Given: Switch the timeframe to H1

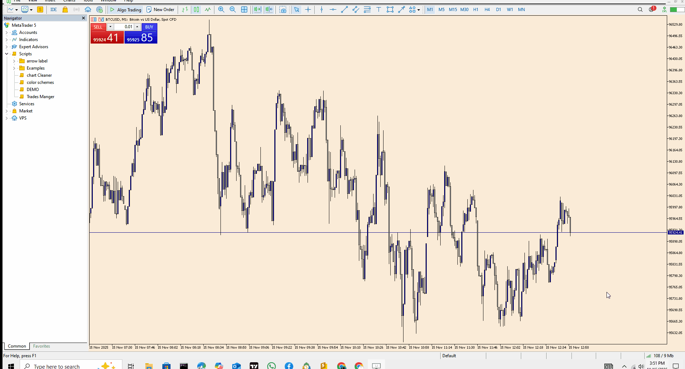Looking at the screenshot, I should click(476, 10).
